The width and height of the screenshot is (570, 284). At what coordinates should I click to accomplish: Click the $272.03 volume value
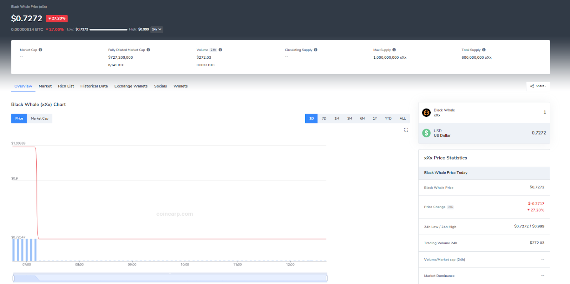click(x=204, y=57)
